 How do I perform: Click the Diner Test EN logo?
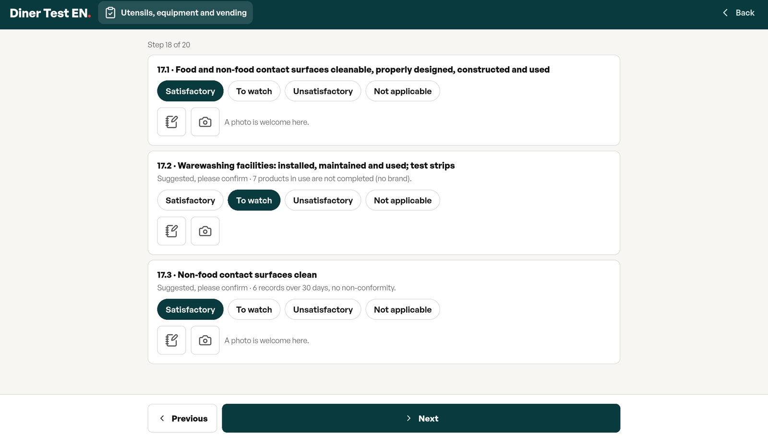click(x=50, y=13)
